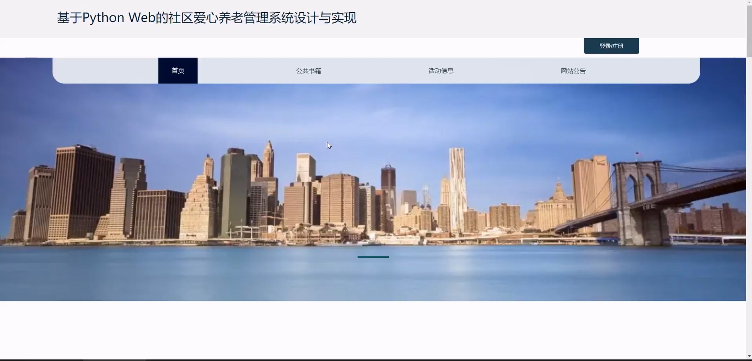Select the 首页 navigation tab

(178, 71)
